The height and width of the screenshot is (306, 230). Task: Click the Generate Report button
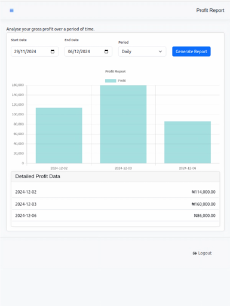(191, 51)
